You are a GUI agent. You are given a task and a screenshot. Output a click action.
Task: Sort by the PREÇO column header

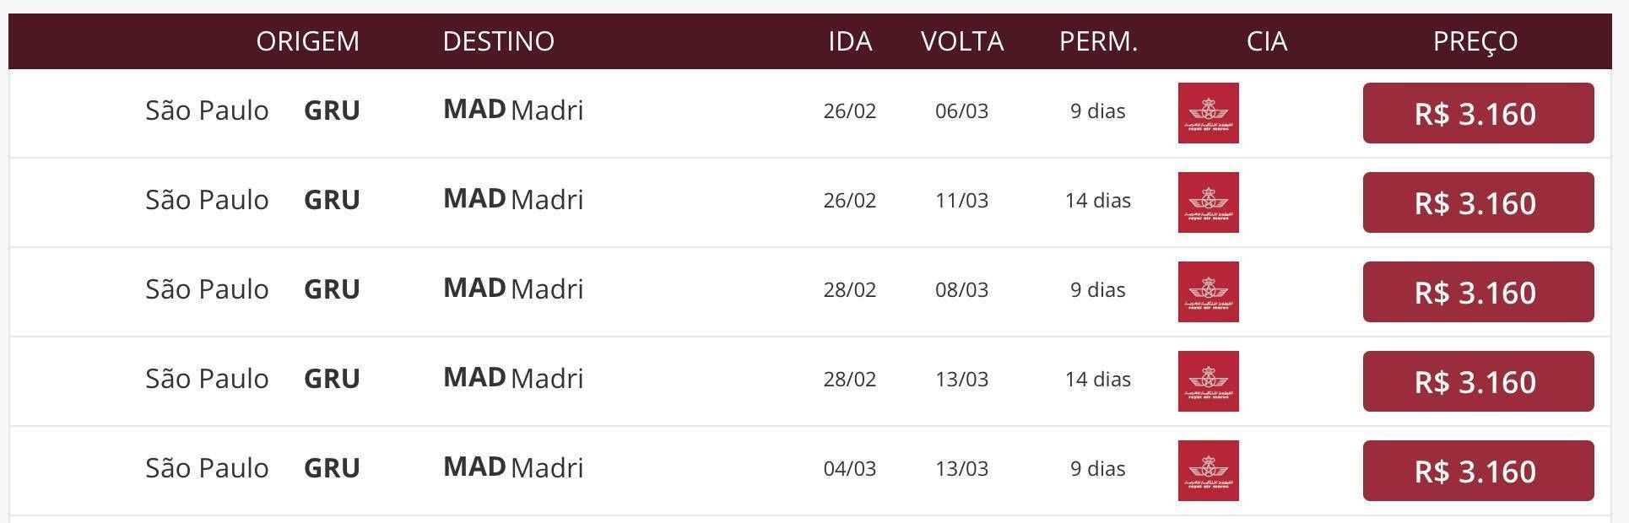click(x=1475, y=41)
